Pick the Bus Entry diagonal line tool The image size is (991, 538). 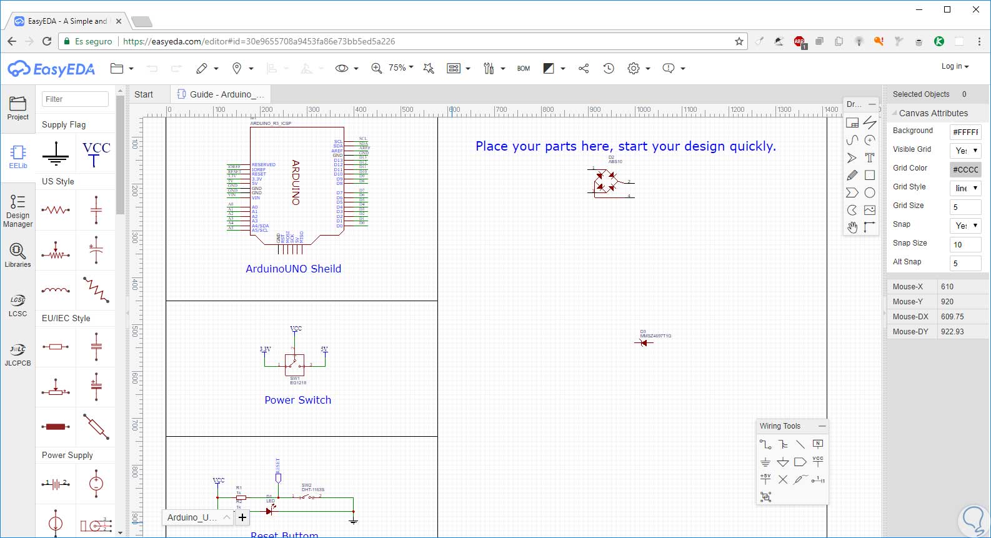point(800,444)
